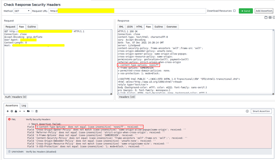Open assertion settings gear icon
Image resolution: width=275 pixels, height=160 pixels.
[12, 111]
